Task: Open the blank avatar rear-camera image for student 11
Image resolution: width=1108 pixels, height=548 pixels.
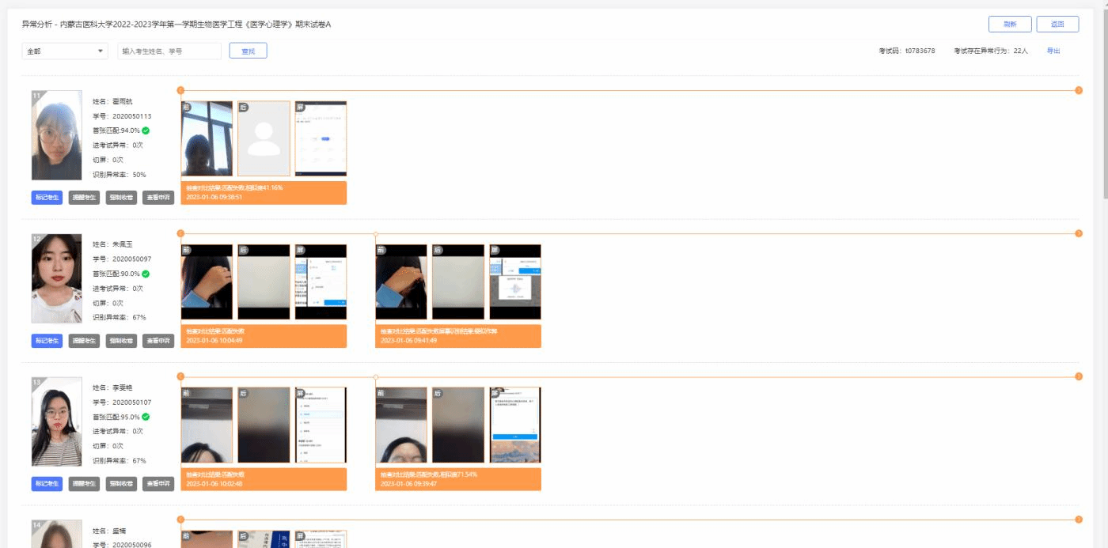Action: [264, 138]
